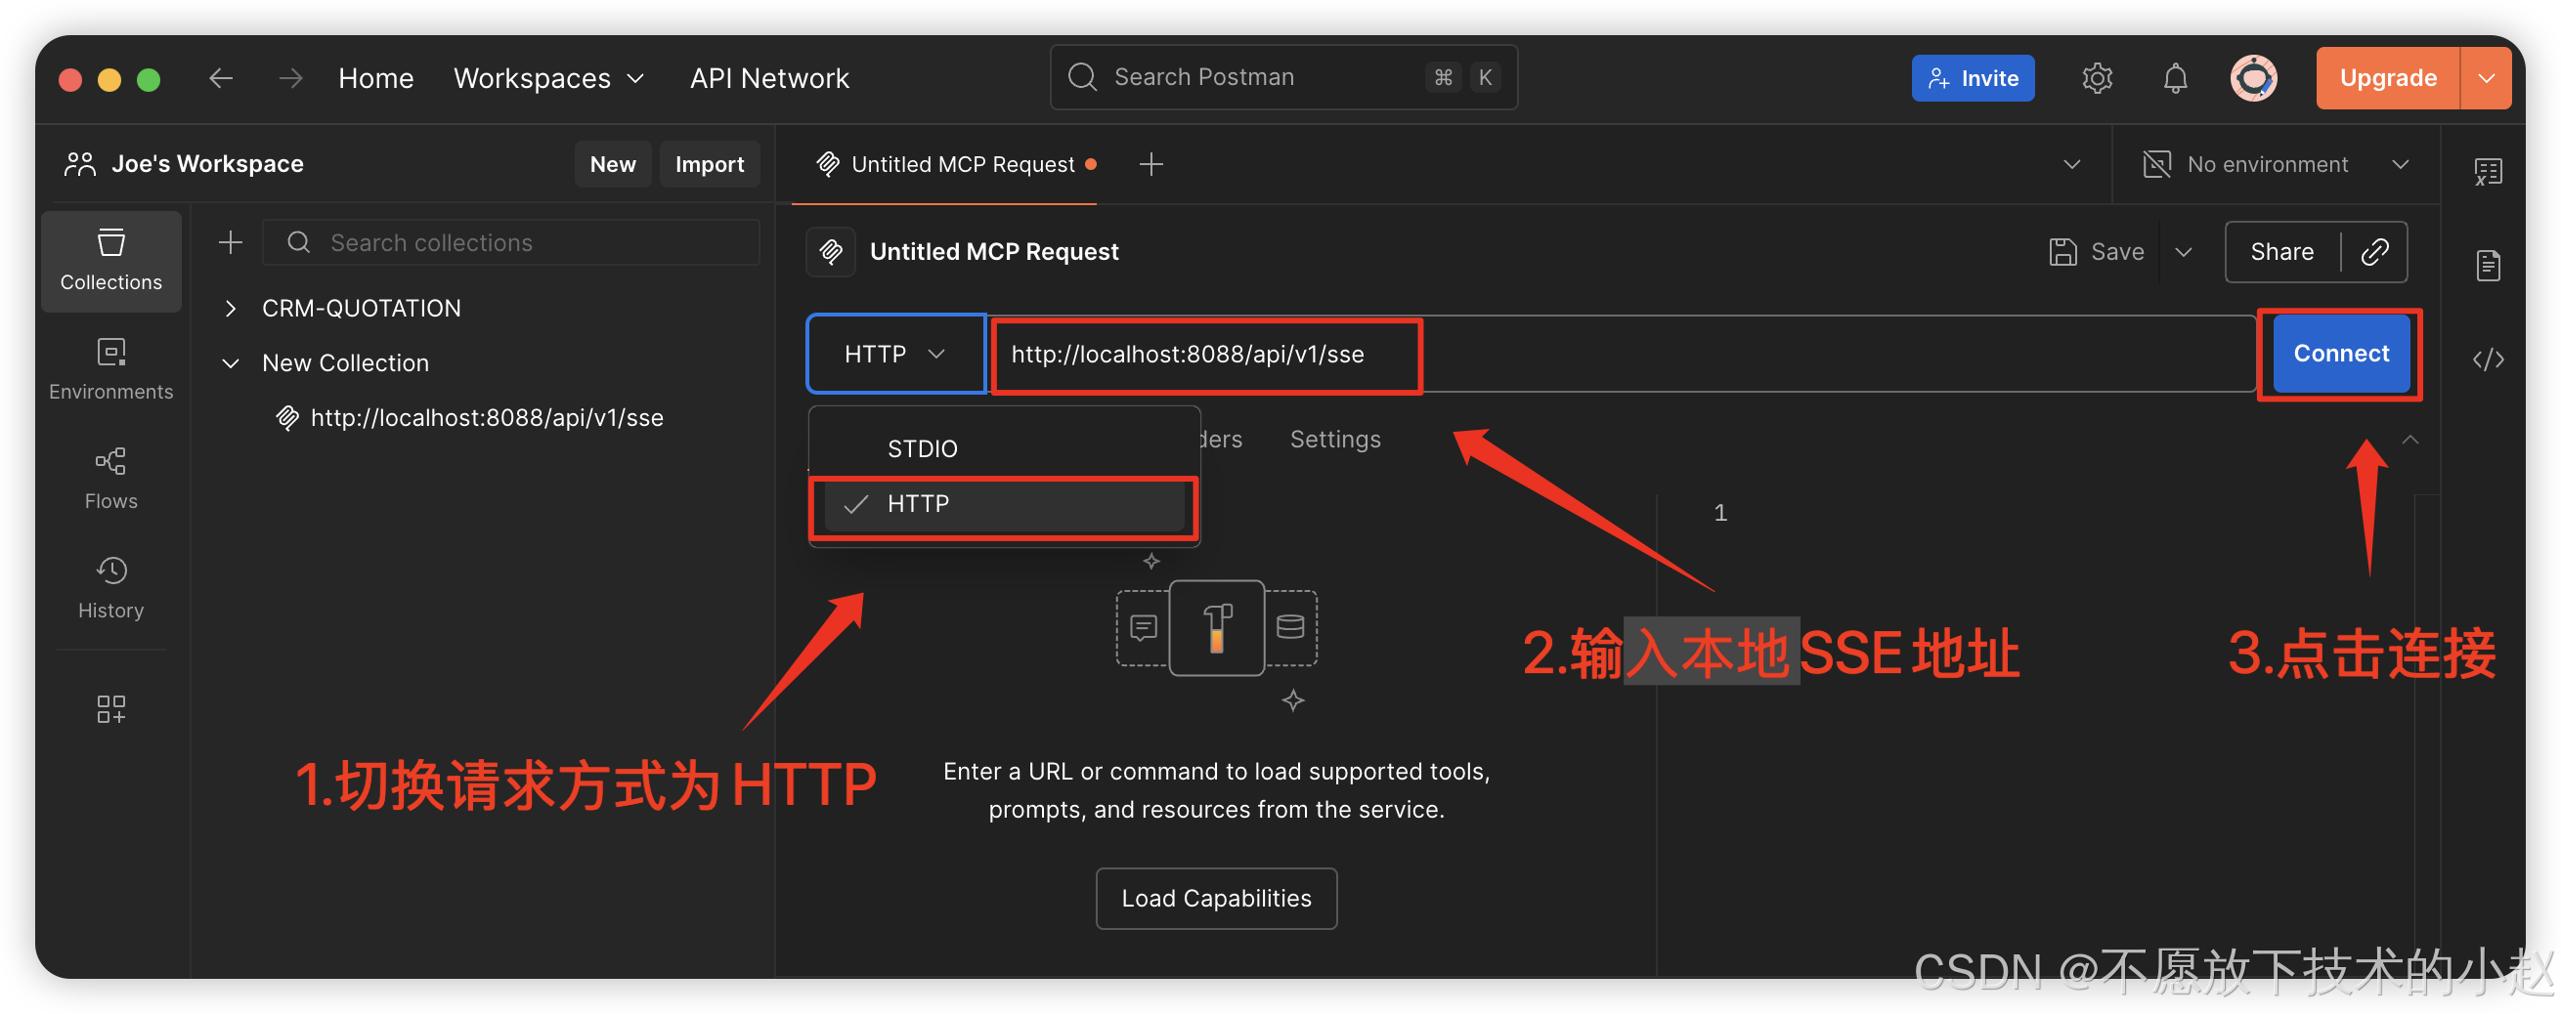The height and width of the screenshot is (1014, 2561).
Task: Open the Upgrade options arrow
Action: pos(2487,77)
